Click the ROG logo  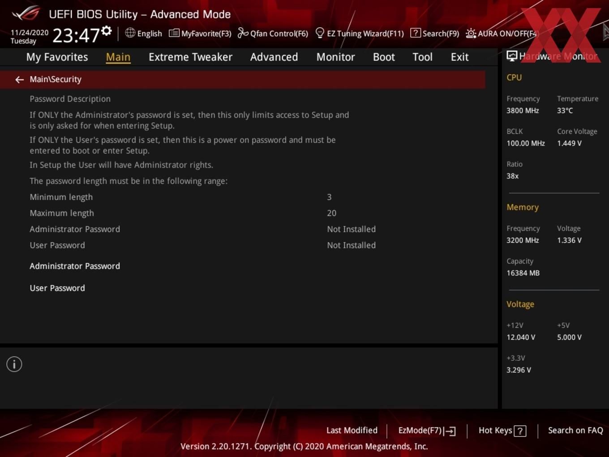[26, 13]
